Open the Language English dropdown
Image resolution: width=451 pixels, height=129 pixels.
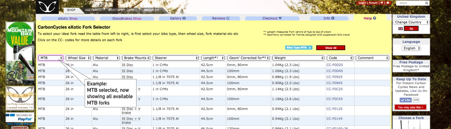point(411,48)
